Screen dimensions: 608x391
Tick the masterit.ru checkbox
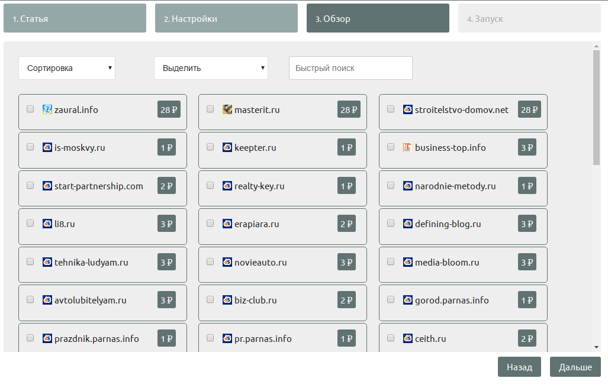(210, 109)
